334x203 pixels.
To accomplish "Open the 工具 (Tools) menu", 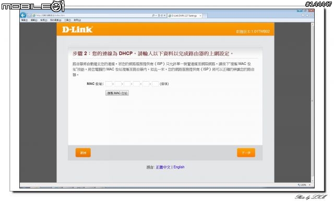I will click(67, 20).
